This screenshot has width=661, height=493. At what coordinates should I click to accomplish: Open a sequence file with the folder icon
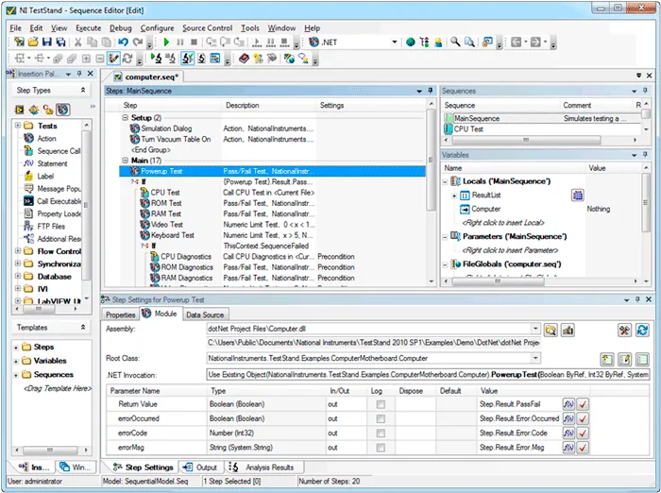click(x=33, y=42)
